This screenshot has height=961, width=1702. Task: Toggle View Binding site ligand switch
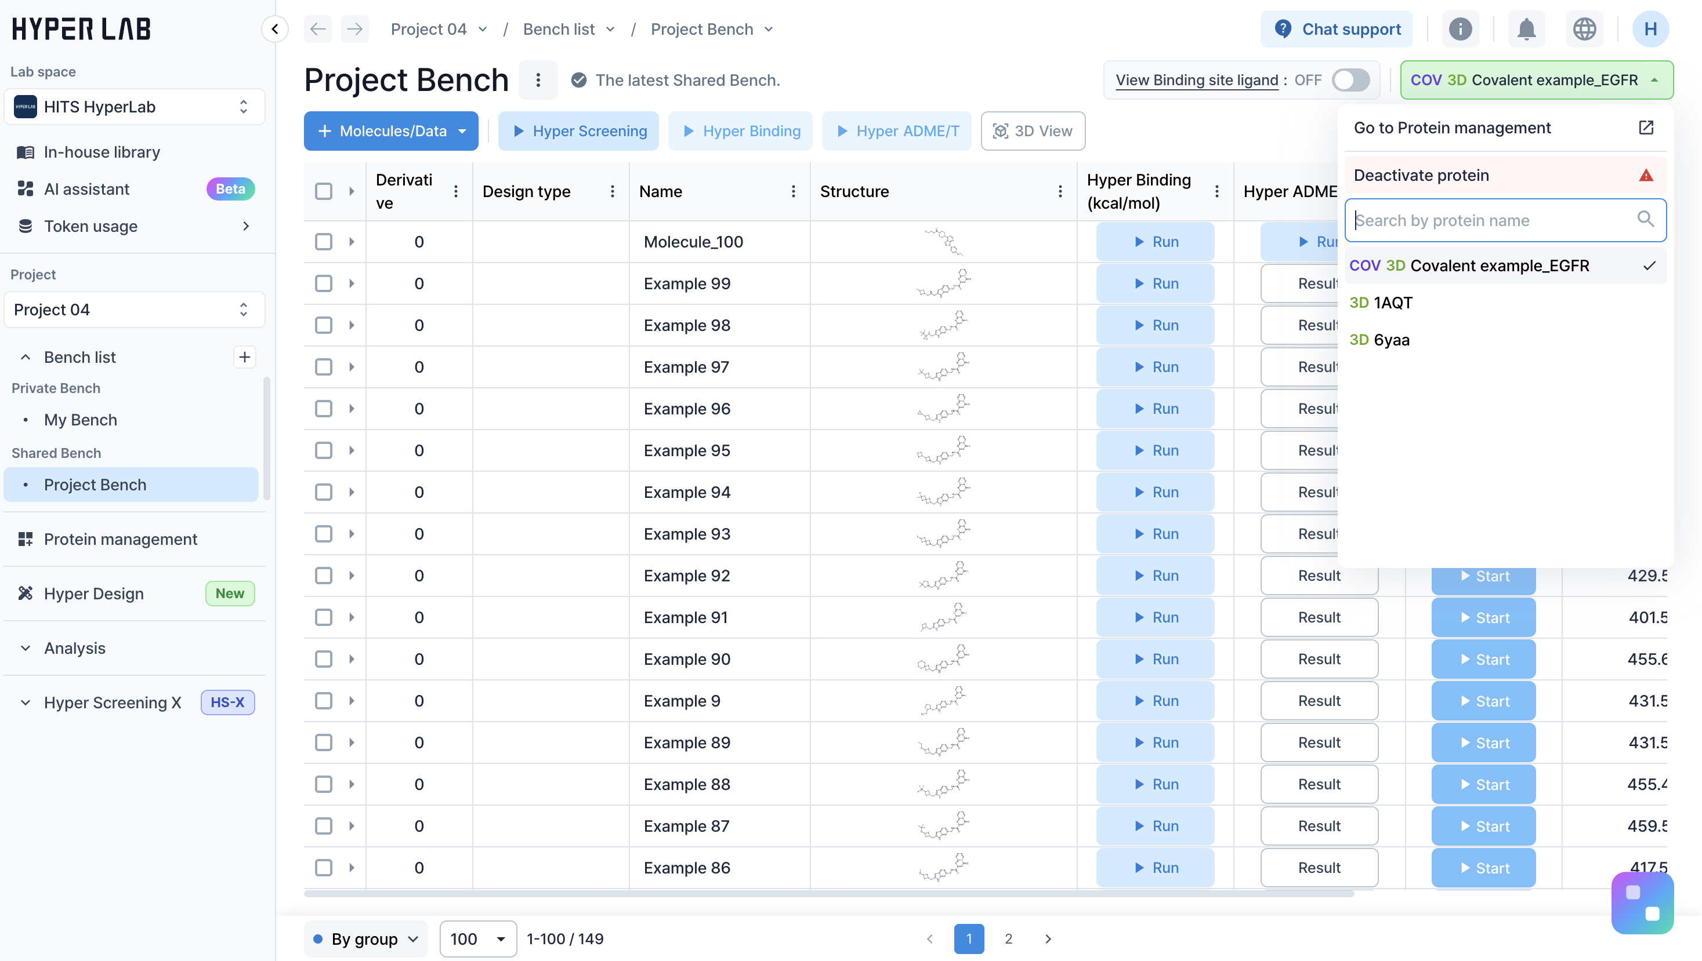click(x=1350, y=80)
